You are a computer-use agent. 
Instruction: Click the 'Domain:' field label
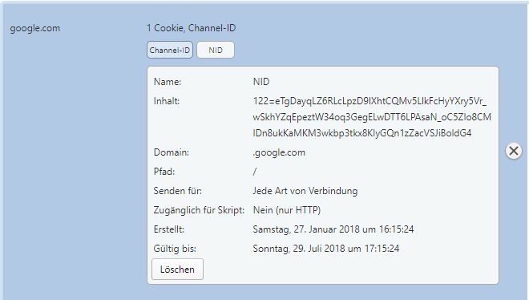[x=172, y=152]
